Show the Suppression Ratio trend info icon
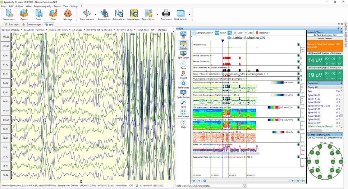Image resolution: width=348 pixels, height=189 pixels. tap(298, 157)
